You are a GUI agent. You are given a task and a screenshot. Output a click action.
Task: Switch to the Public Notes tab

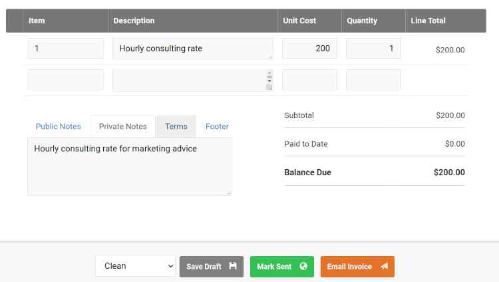click(x=59, y=126)
